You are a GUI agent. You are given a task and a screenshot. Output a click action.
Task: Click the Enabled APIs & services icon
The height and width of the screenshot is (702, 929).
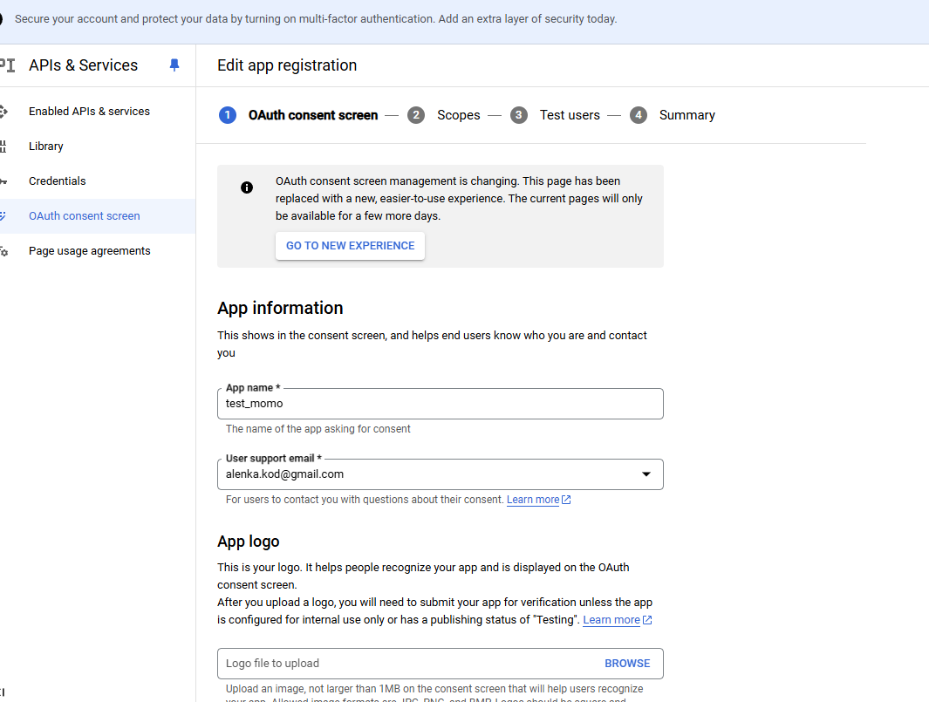3,112
